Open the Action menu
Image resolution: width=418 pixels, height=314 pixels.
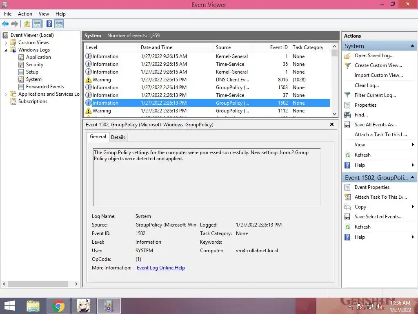[x=25, y=14]
